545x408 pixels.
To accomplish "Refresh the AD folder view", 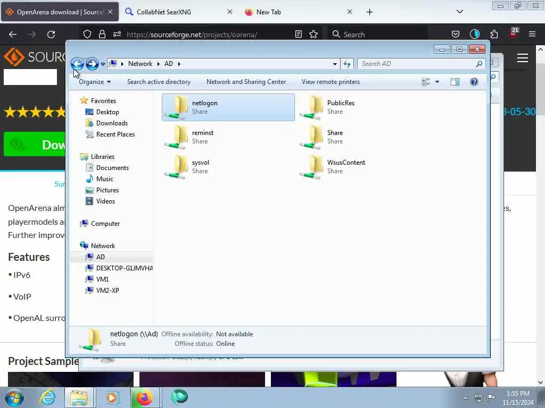I will click(347, 64).
